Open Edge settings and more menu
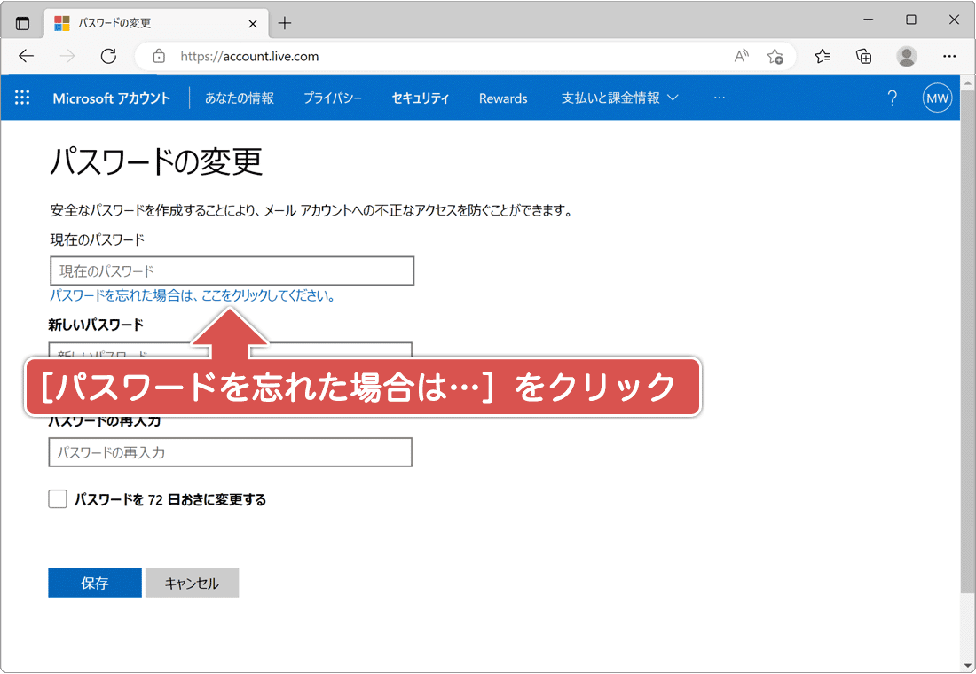The height and width of the screenshot is (674, 976). point(949,57)
